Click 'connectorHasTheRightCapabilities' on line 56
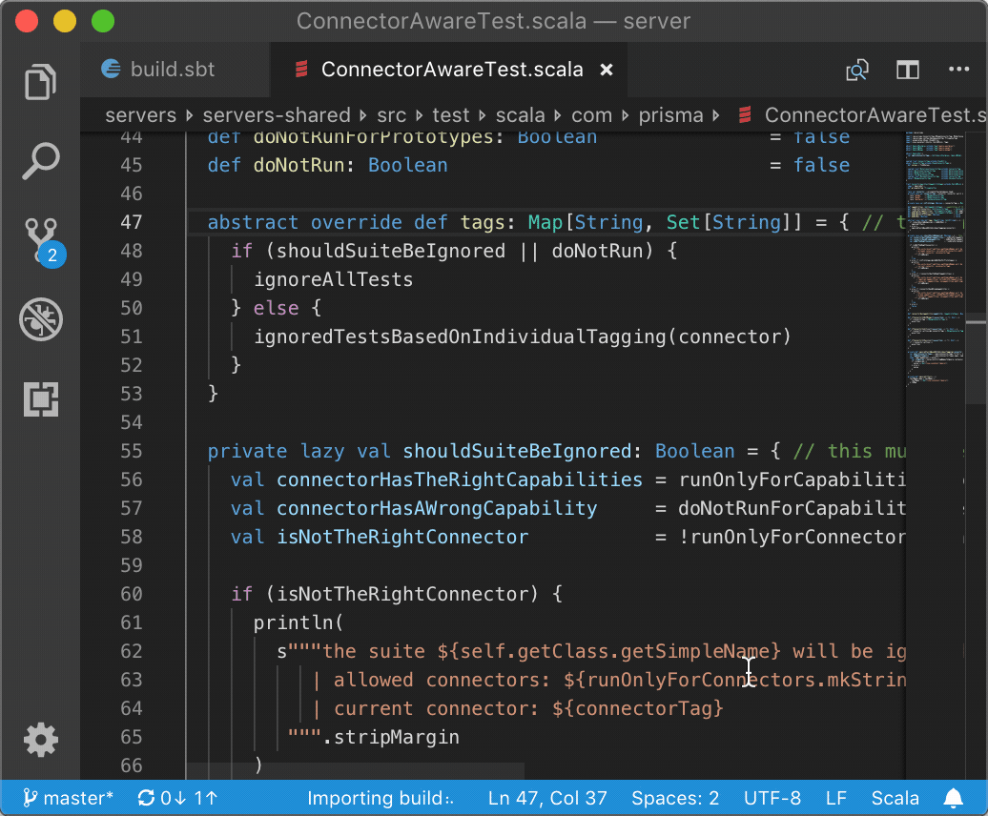Image resolution: width=988 pixels, height=816 pixels. pos(460,479)
